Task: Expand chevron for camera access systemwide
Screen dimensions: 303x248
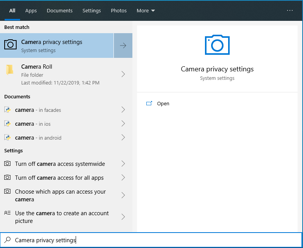Action: [x=123, y=164]
